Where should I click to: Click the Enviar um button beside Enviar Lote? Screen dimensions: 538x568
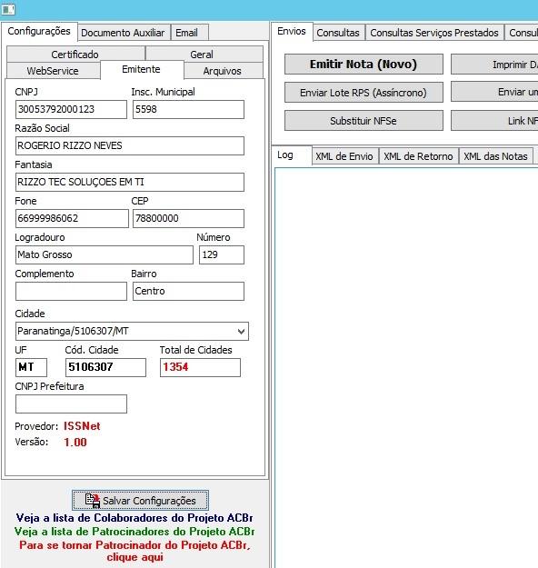[x=494, y=93]
